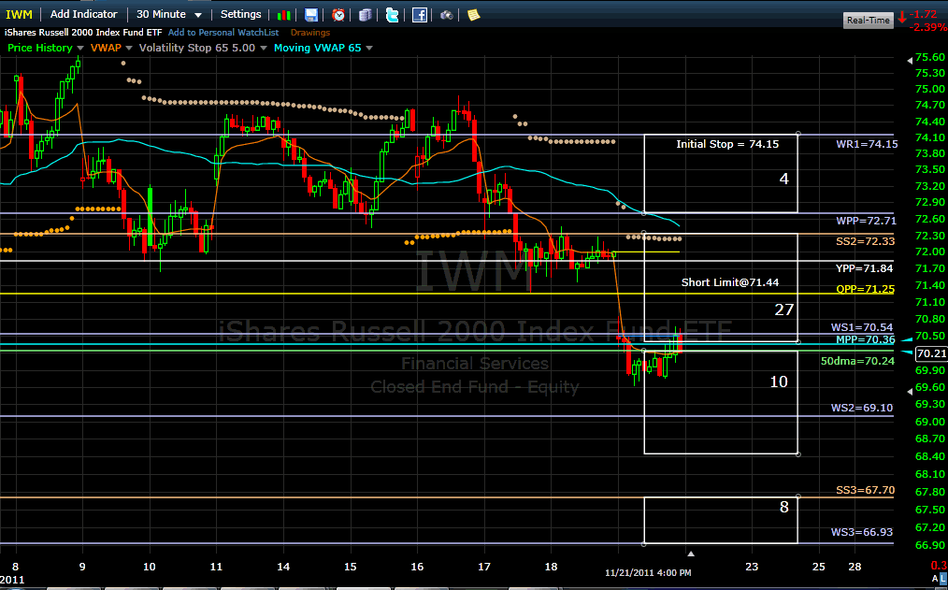
Task: Select the Short Limit@71.44 annotation
Action: [x=730, y=282]
